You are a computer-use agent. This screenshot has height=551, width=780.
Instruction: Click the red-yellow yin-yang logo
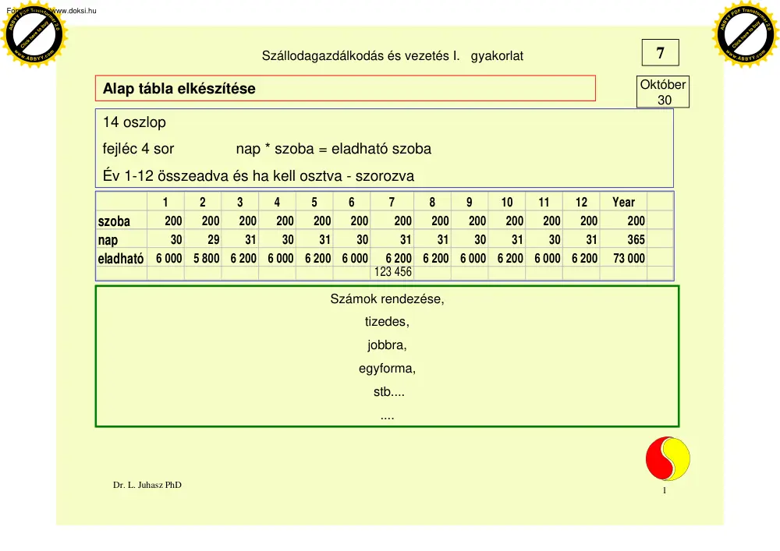point(668,458)
